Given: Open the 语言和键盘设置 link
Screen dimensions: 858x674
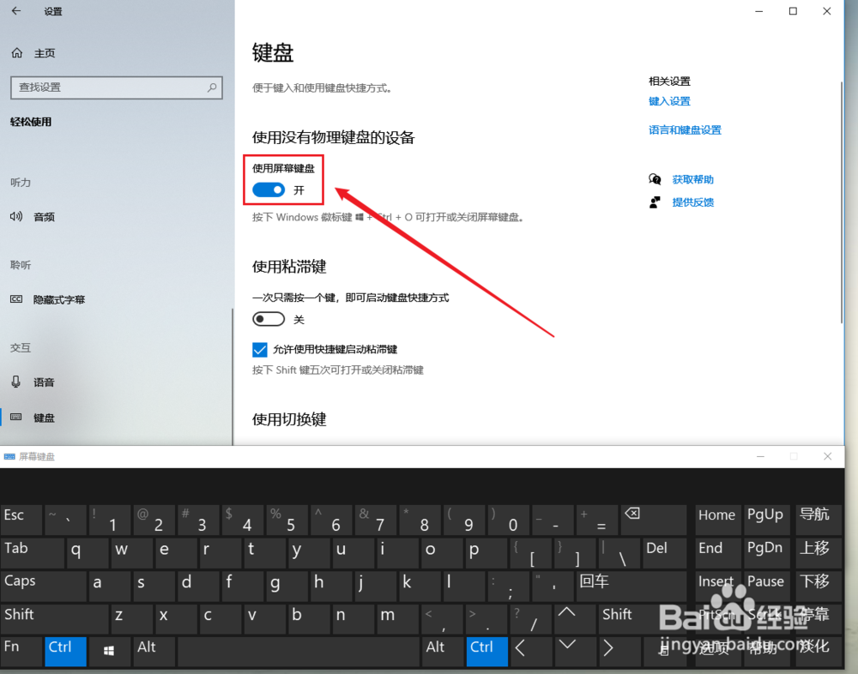Looking at the screenshot, I should pyautogui.click(x=685, y=130).
